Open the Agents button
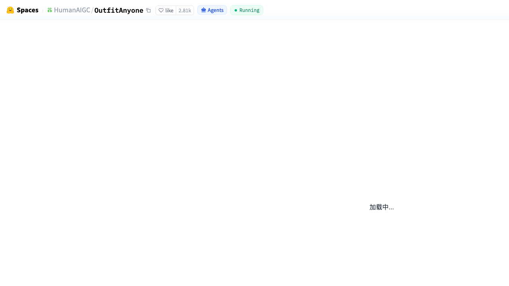The width and height of the screenshot is (509, 286). (212, 10)
